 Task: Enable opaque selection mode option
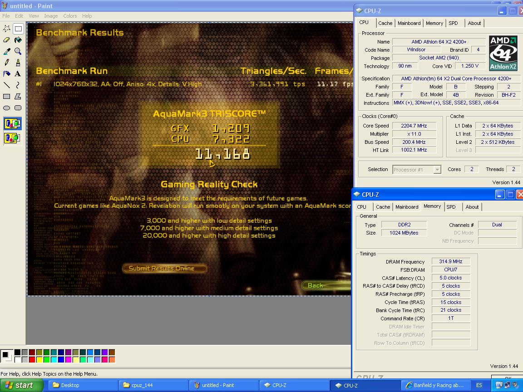click(x=12, y=124)
